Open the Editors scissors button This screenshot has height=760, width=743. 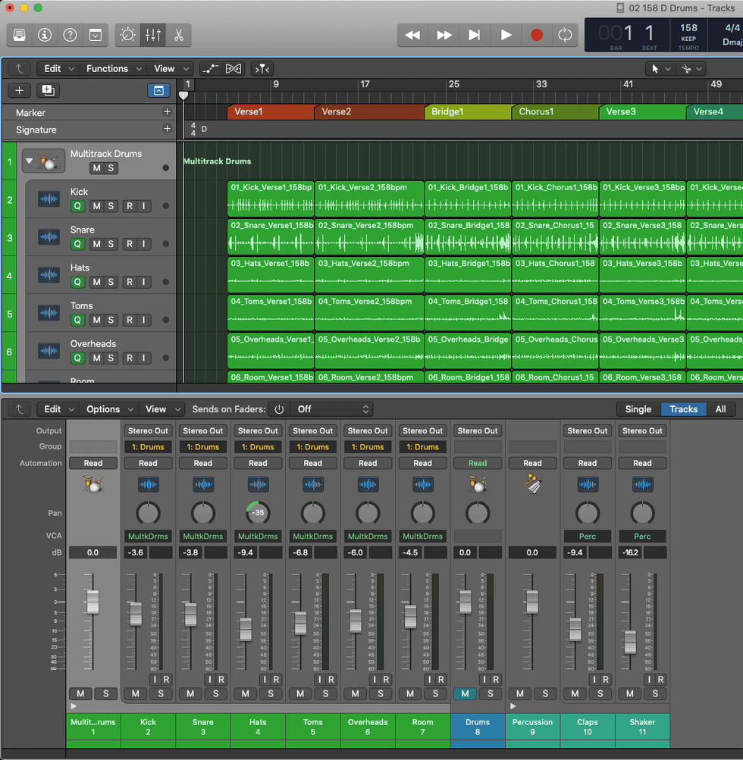[178, 35]
